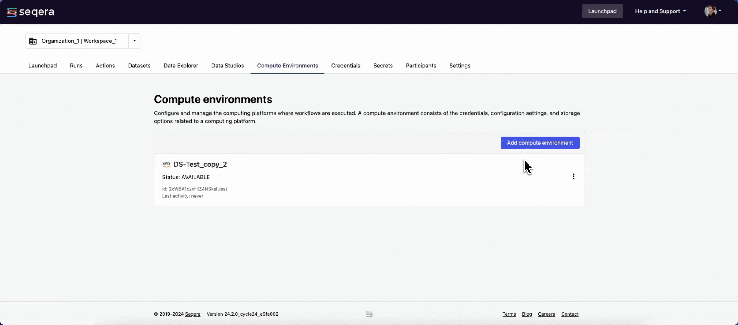Click the Seqera logo in the header
Viewport: 738px width, 325px height.
(x=30, y=12)
